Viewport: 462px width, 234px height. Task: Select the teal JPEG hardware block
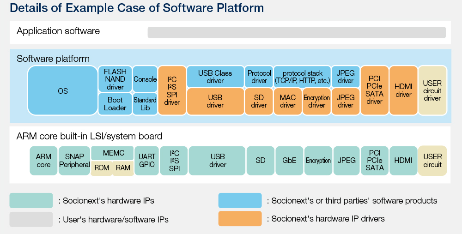coord(346,161)
